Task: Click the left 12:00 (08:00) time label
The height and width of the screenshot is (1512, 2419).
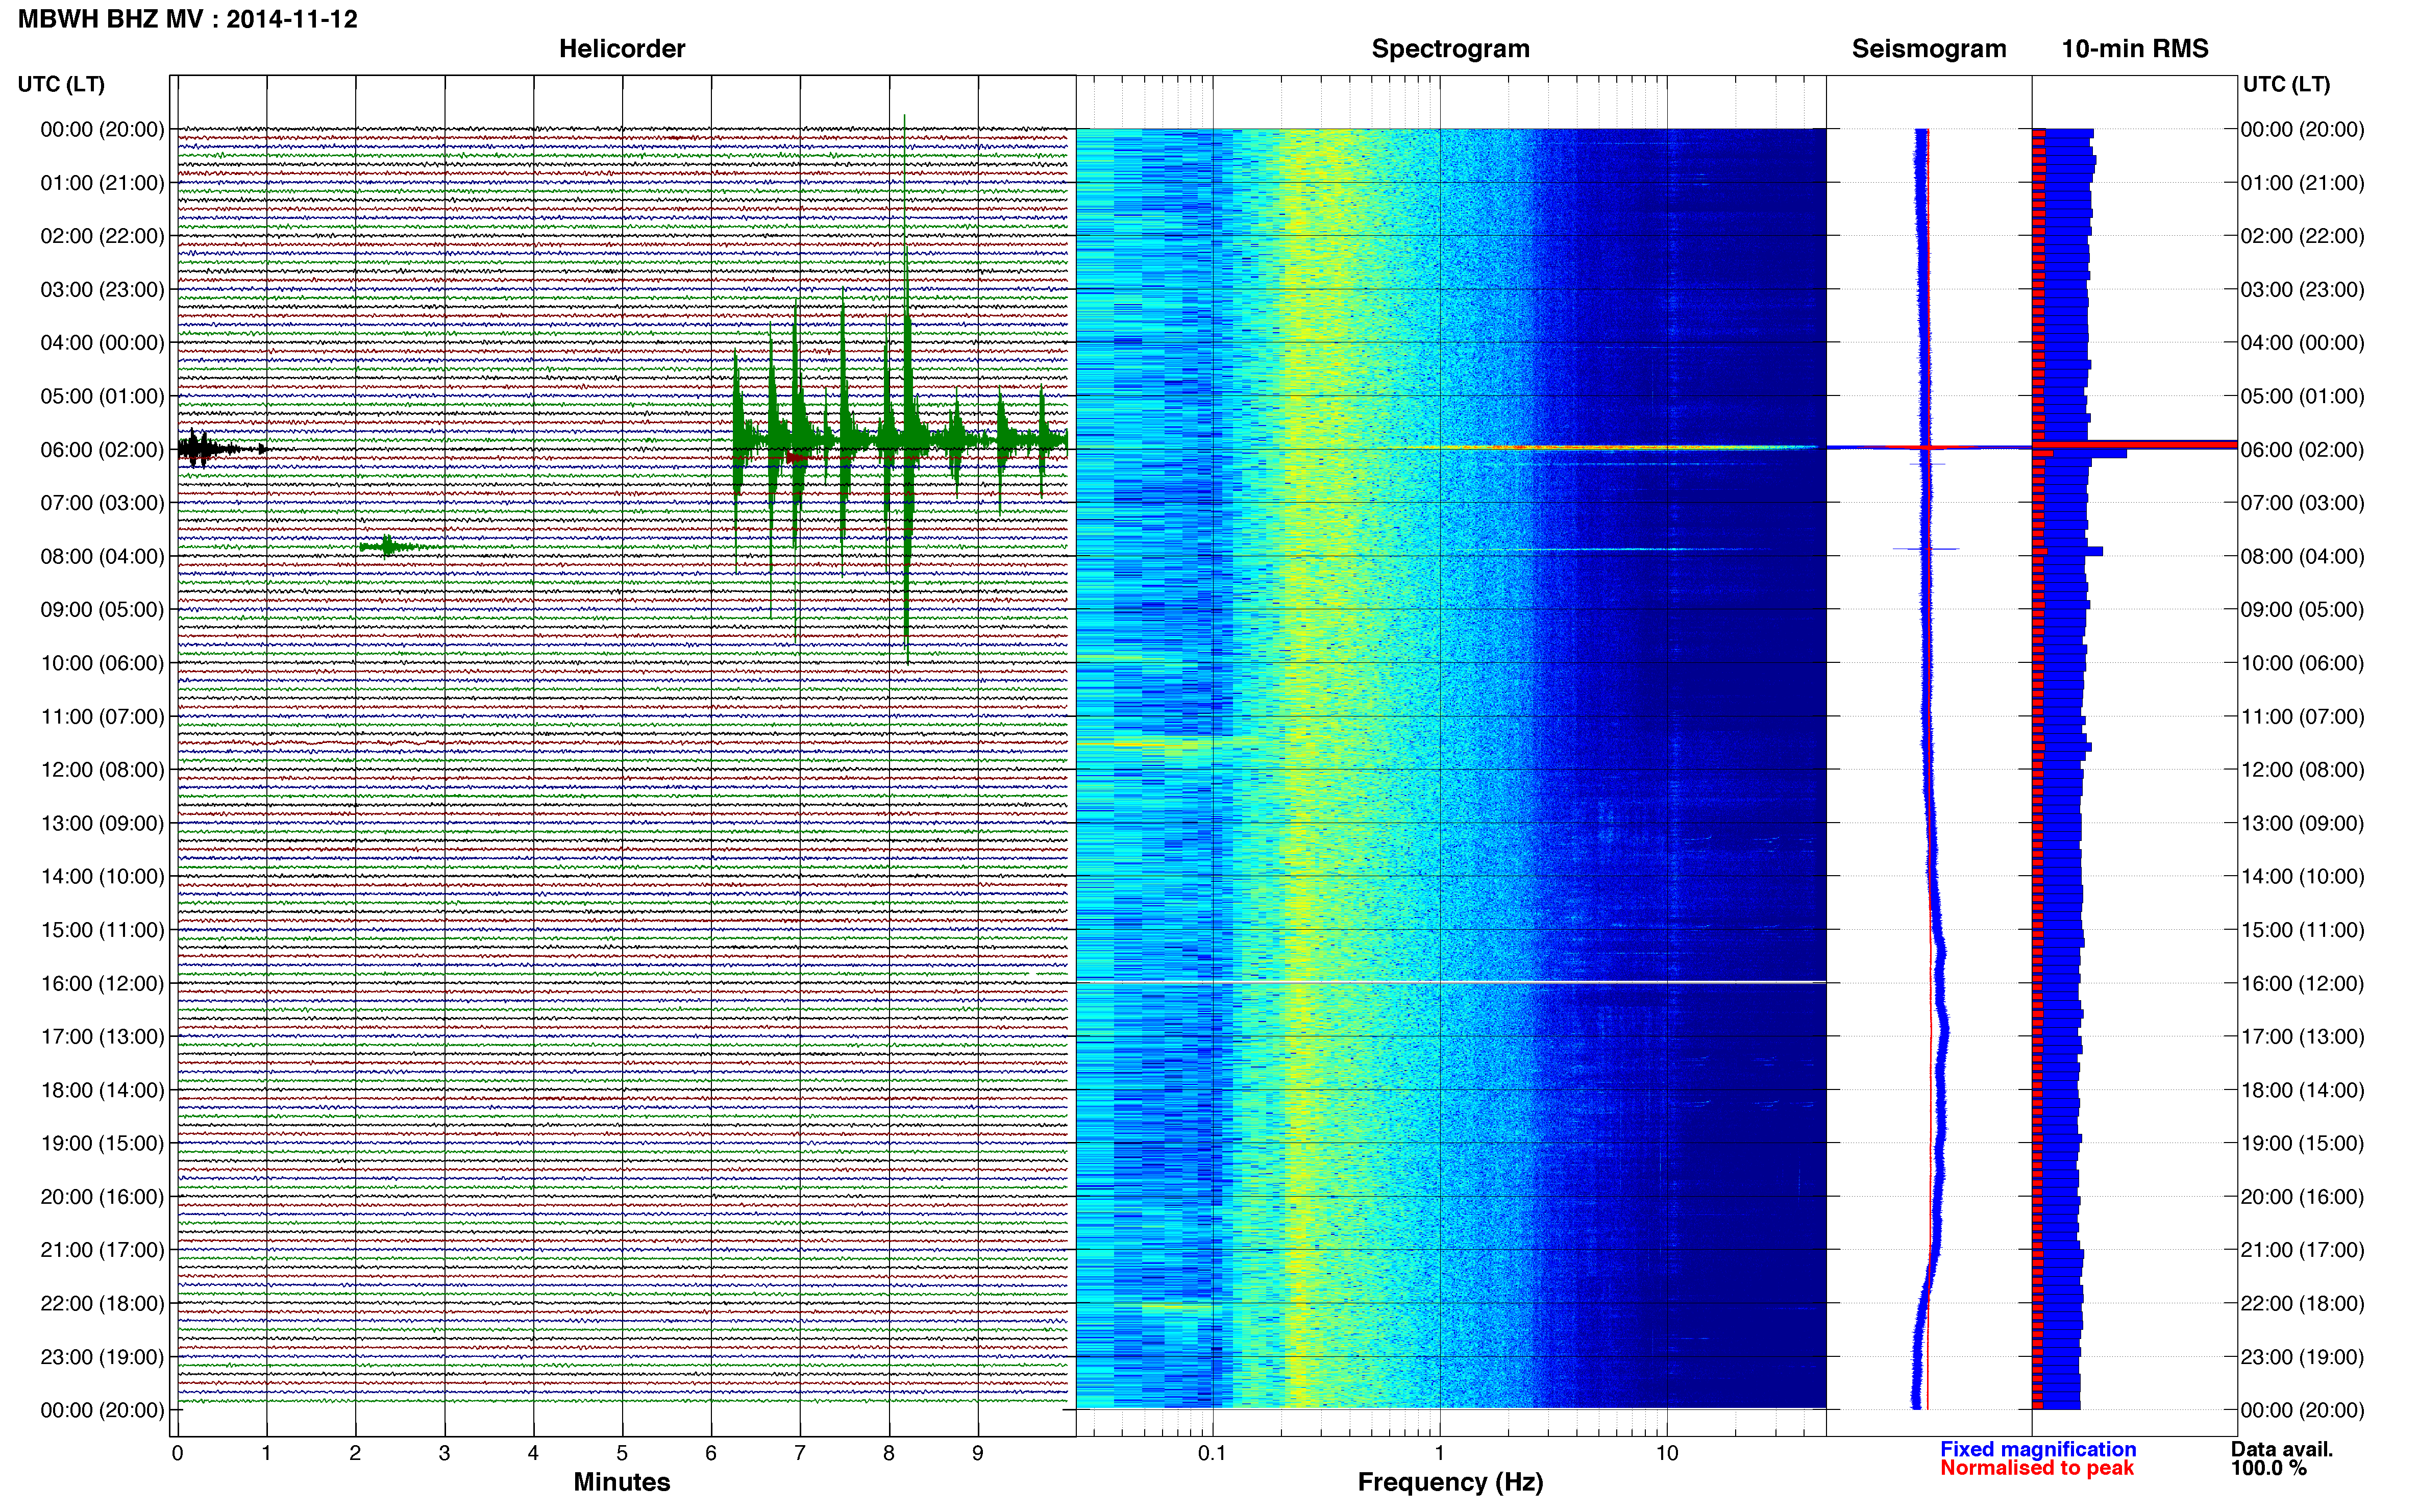Action: pos(102,770)
